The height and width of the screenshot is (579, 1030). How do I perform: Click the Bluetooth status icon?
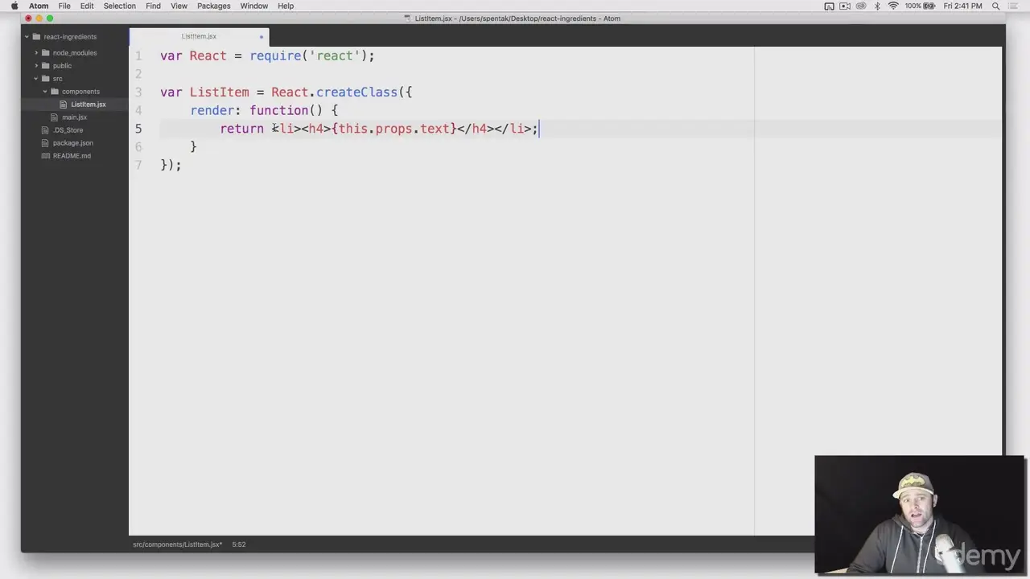pos(877,6)
